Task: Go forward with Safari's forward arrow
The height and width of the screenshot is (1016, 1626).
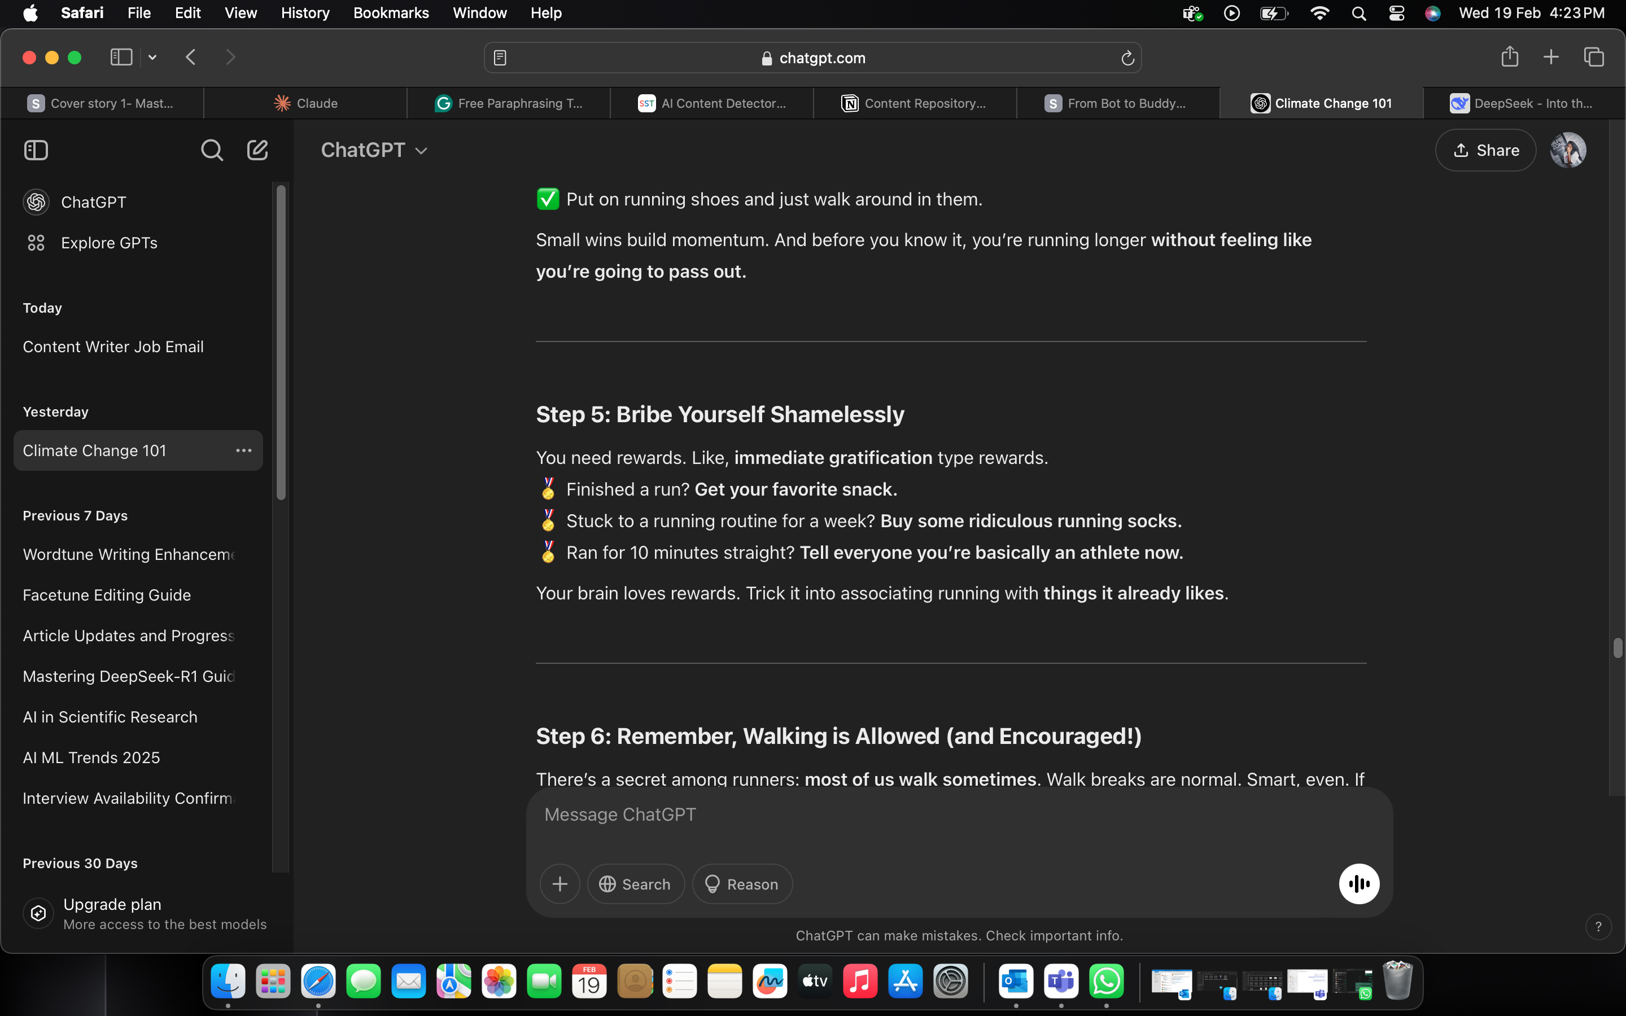Action: (230, 57)
